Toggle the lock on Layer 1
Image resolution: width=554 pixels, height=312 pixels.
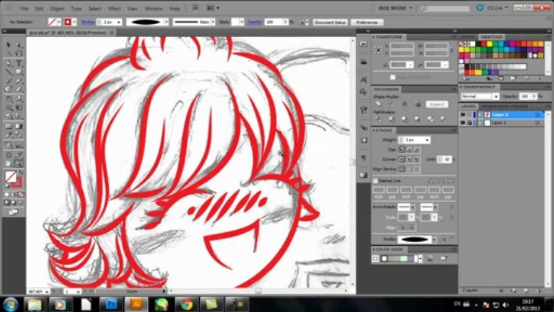tap(470, 123)
